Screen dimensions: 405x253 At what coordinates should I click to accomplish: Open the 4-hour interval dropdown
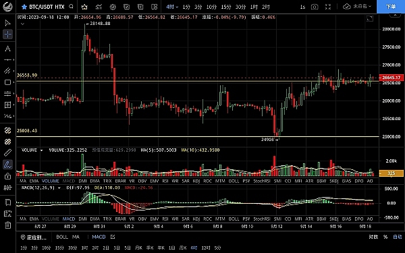coord(172,7)
